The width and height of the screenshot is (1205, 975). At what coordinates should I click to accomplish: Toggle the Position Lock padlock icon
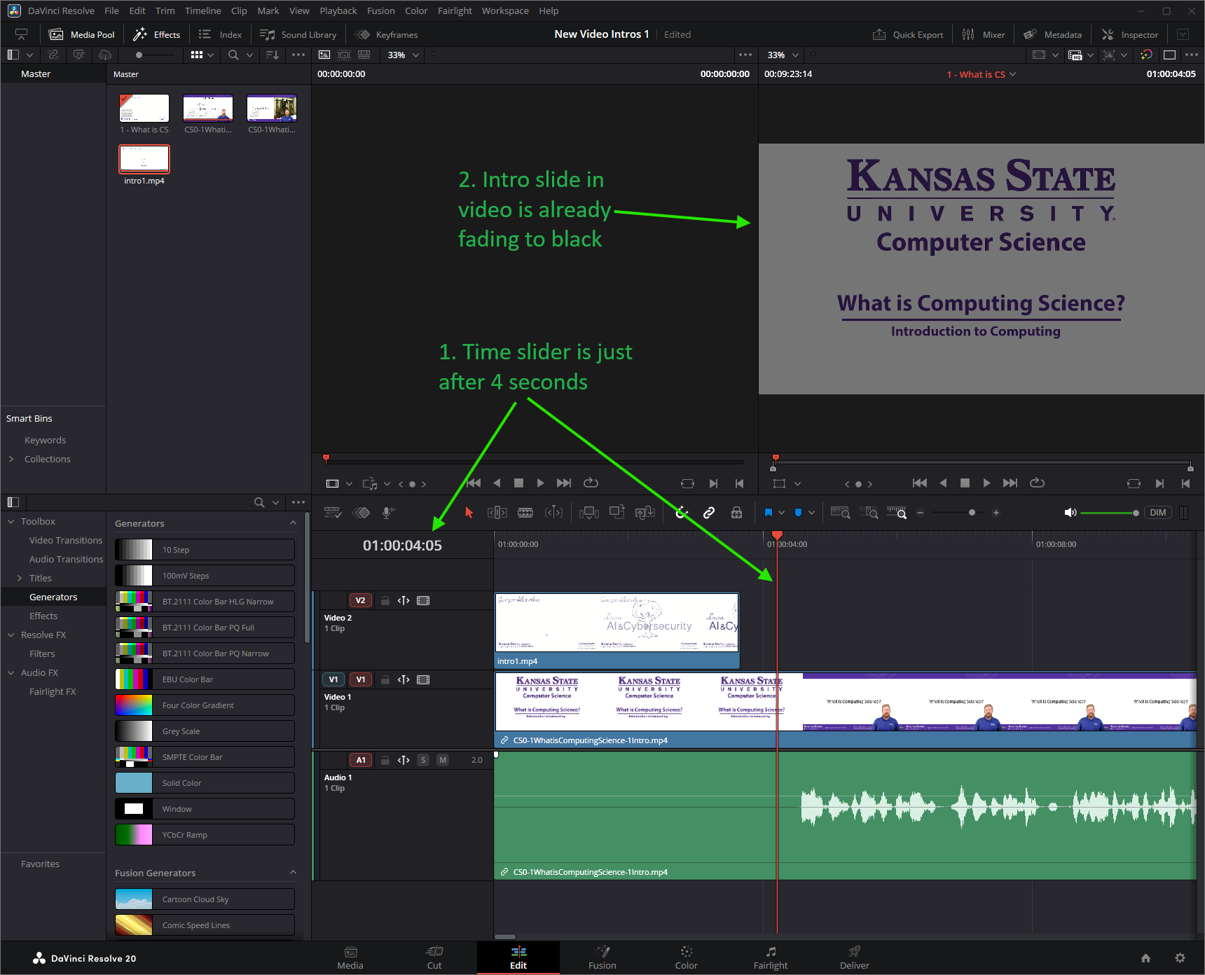pos(736,513)
